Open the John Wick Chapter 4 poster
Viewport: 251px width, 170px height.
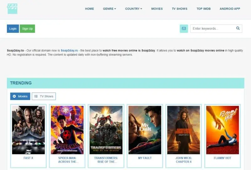[x=184, y=130]
